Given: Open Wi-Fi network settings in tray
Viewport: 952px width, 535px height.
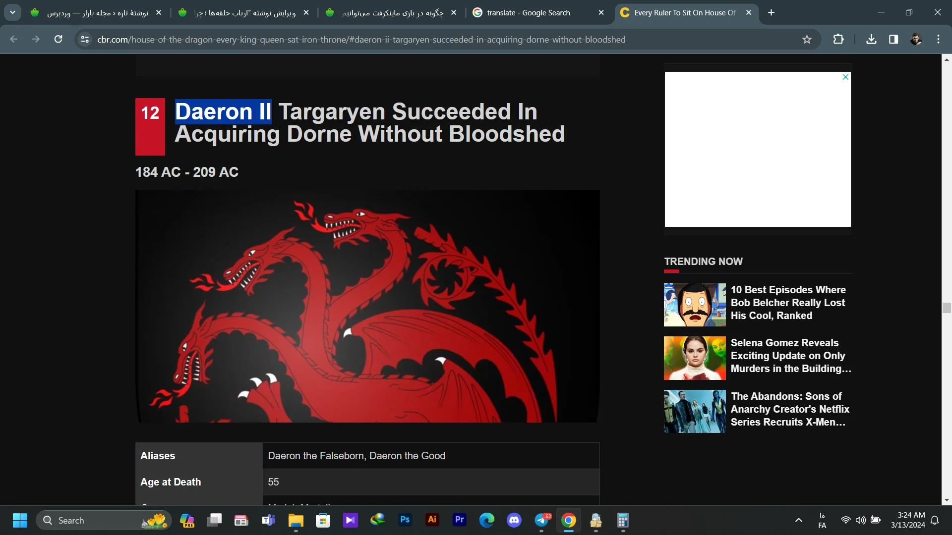Looking at the screenshot, I should coord(846,520).
